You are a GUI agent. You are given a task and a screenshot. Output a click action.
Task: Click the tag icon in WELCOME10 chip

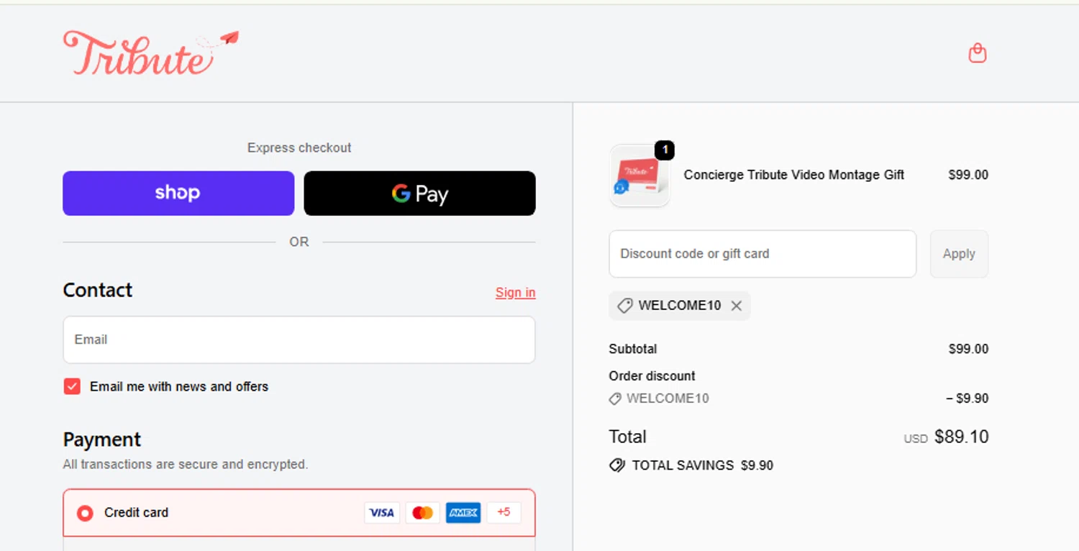pos(625,306)
